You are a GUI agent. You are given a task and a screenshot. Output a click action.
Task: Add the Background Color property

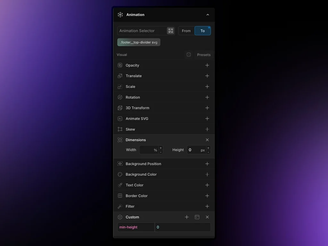(207, 175)
